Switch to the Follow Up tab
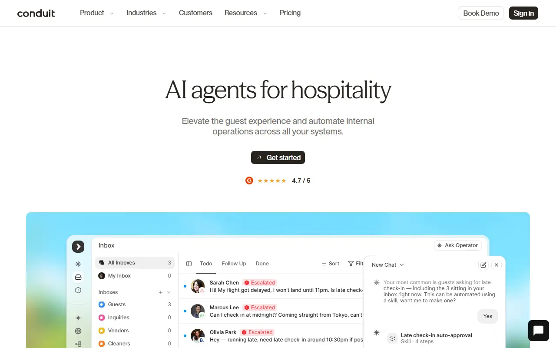Image resolution: width=556 pixels, height=348 pixels. click(234, 264)
